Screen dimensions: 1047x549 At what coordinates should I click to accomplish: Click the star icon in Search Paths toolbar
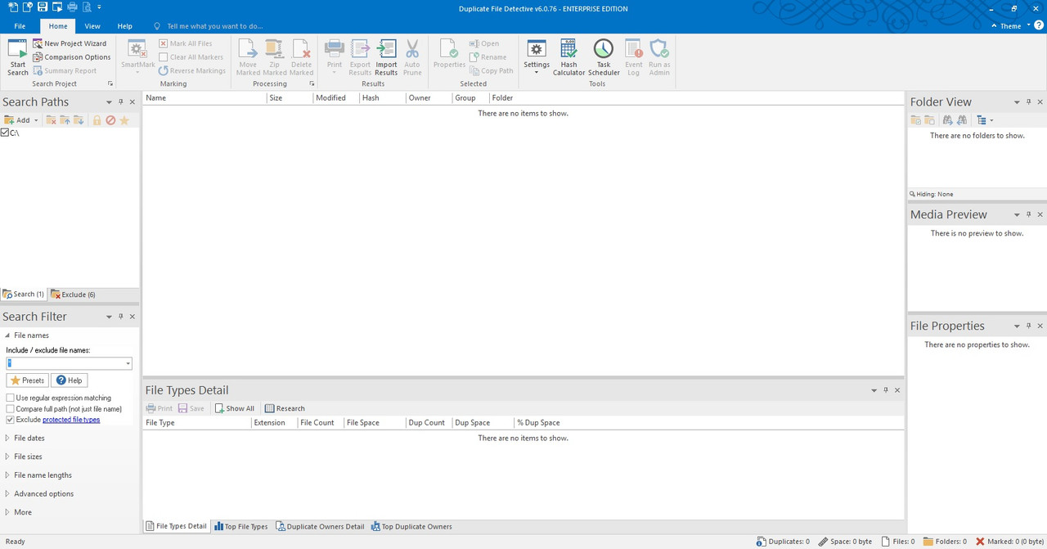(124, 120)
